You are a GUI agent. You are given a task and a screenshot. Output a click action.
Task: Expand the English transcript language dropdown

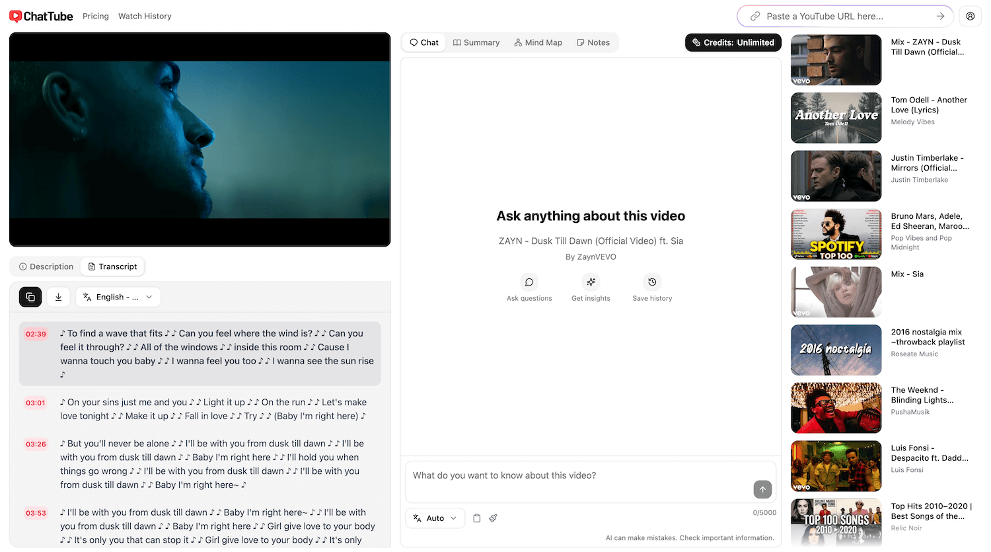[118, 297]
